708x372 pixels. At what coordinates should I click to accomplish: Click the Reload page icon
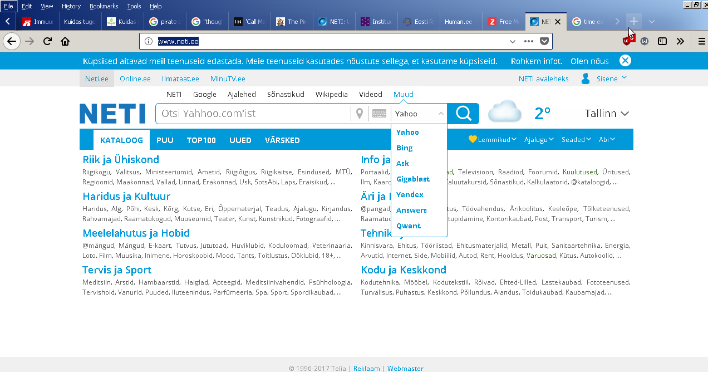(x=48, y=41)
